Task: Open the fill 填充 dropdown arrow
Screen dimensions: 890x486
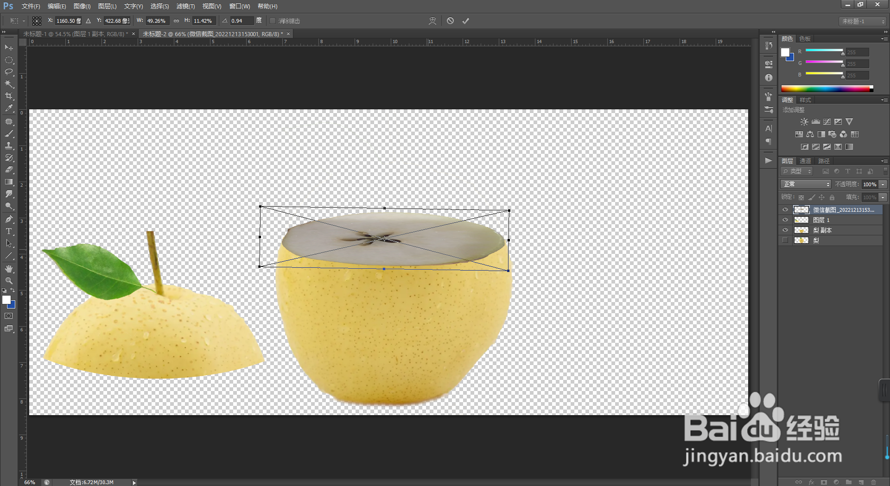Action: pyautogui.click(x=883, y=197)
